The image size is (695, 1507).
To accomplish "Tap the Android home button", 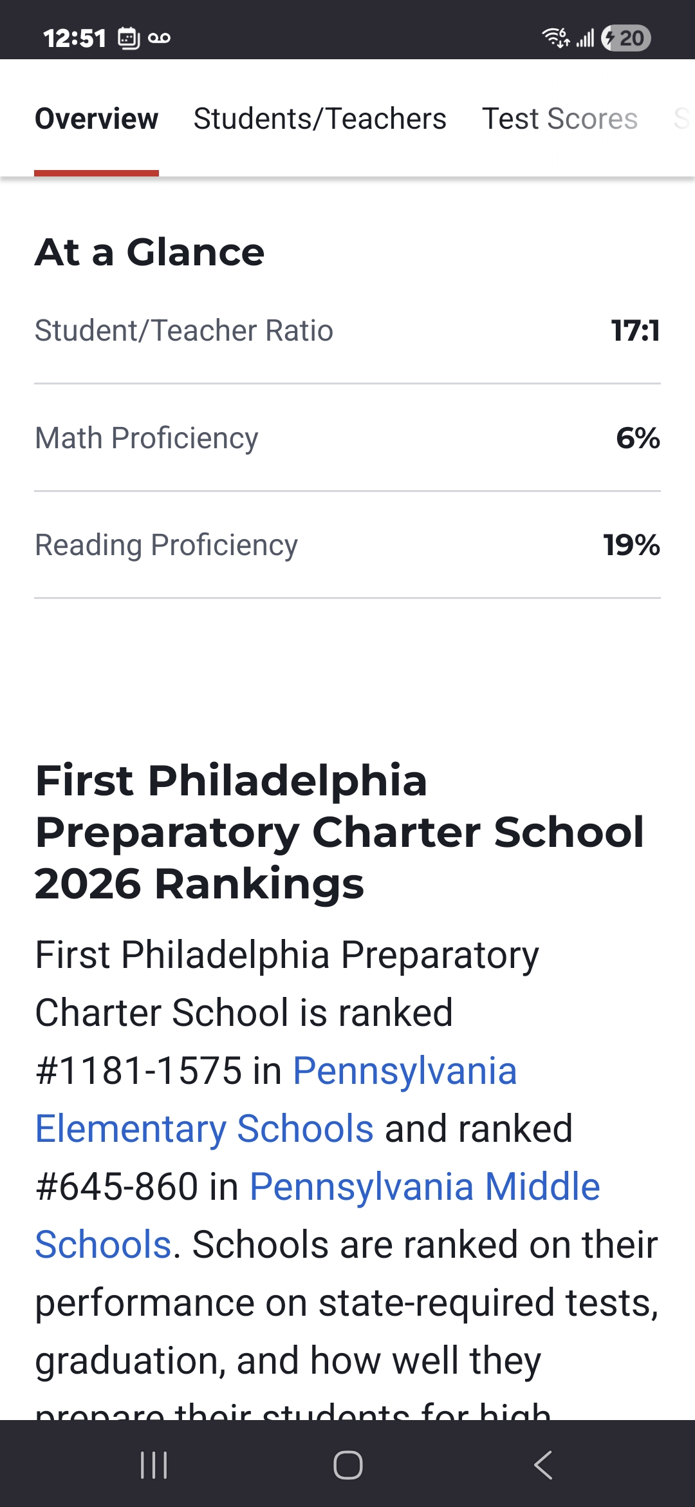I will [347, 1465].
